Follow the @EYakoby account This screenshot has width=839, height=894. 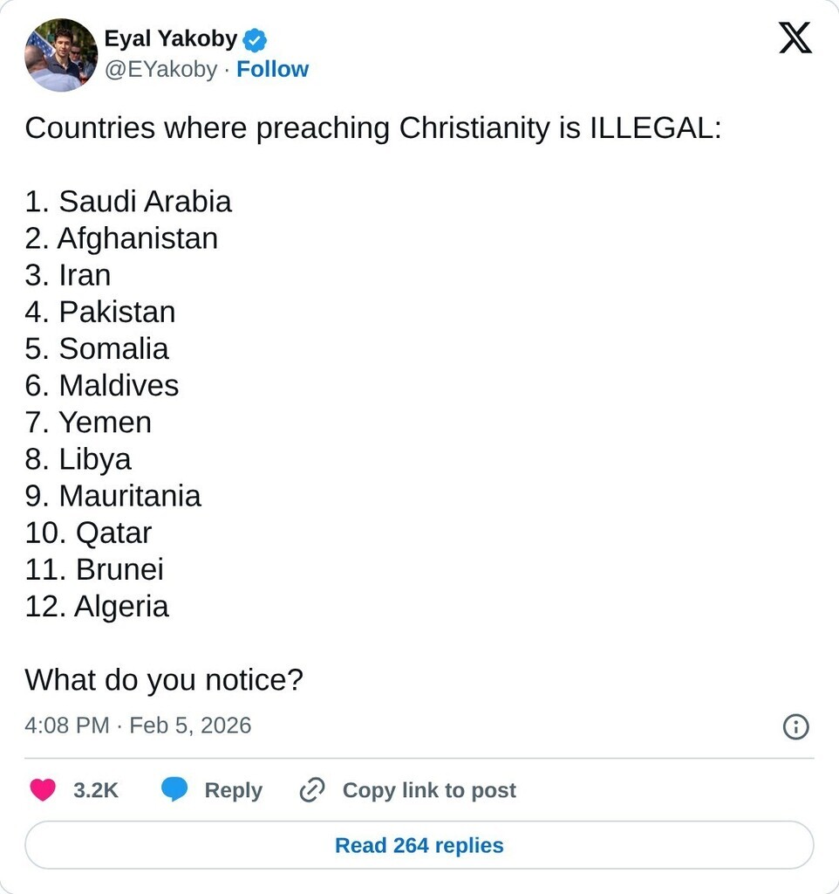[272, 70]
